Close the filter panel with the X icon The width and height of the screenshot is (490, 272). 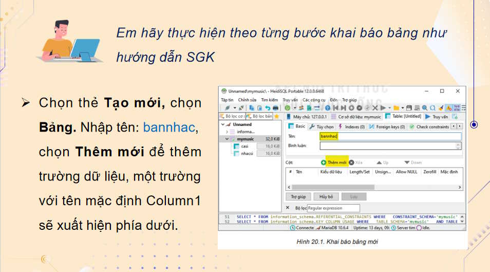point(288,208)
